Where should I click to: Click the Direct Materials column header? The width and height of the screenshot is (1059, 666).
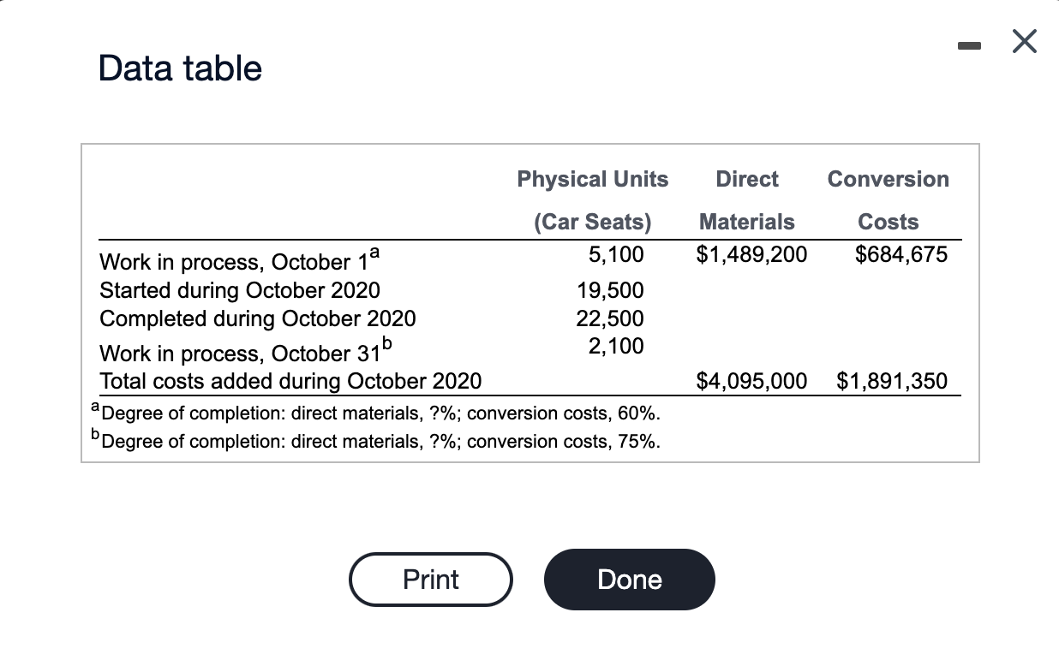746,200
